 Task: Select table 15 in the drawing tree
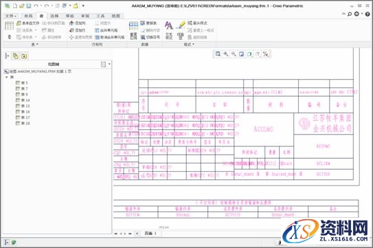23,106
